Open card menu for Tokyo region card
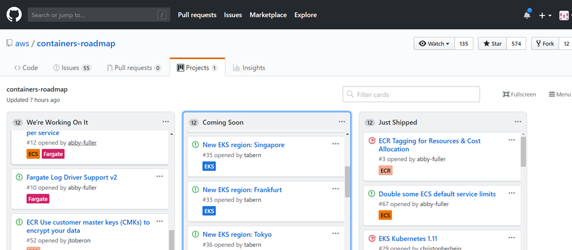 pos(335,233)
